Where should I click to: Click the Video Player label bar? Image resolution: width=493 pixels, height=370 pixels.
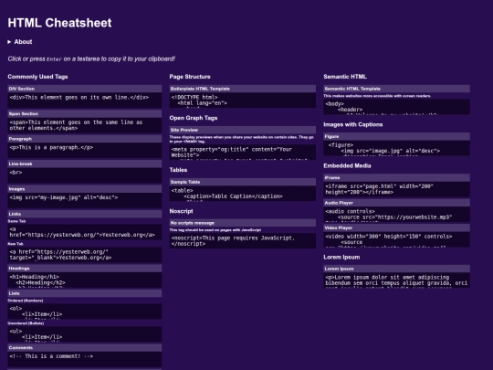point(397,227)
